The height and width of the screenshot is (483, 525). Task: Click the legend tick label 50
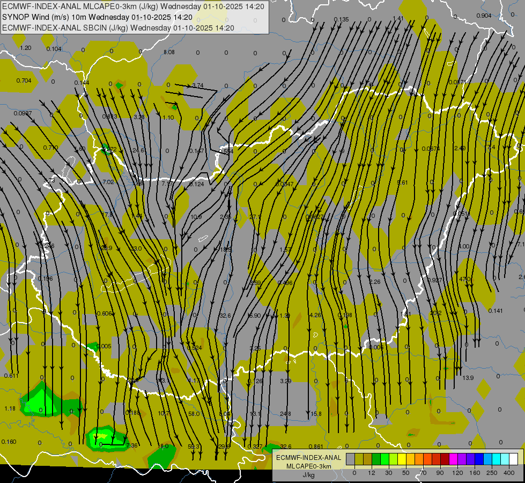[405, 473]
